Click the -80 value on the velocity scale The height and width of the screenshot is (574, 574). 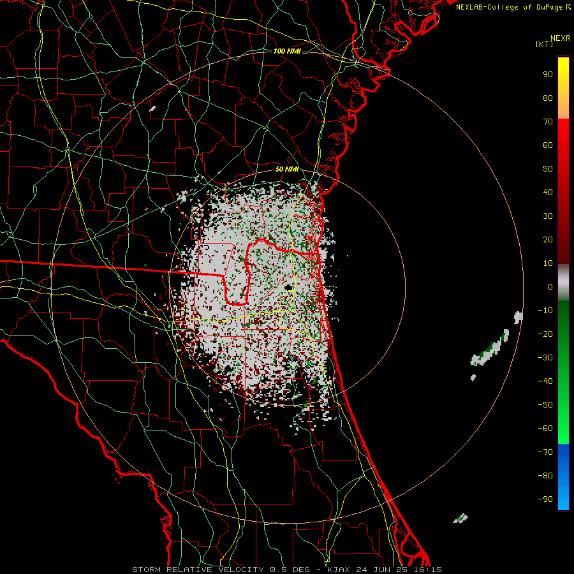point(545,476)
